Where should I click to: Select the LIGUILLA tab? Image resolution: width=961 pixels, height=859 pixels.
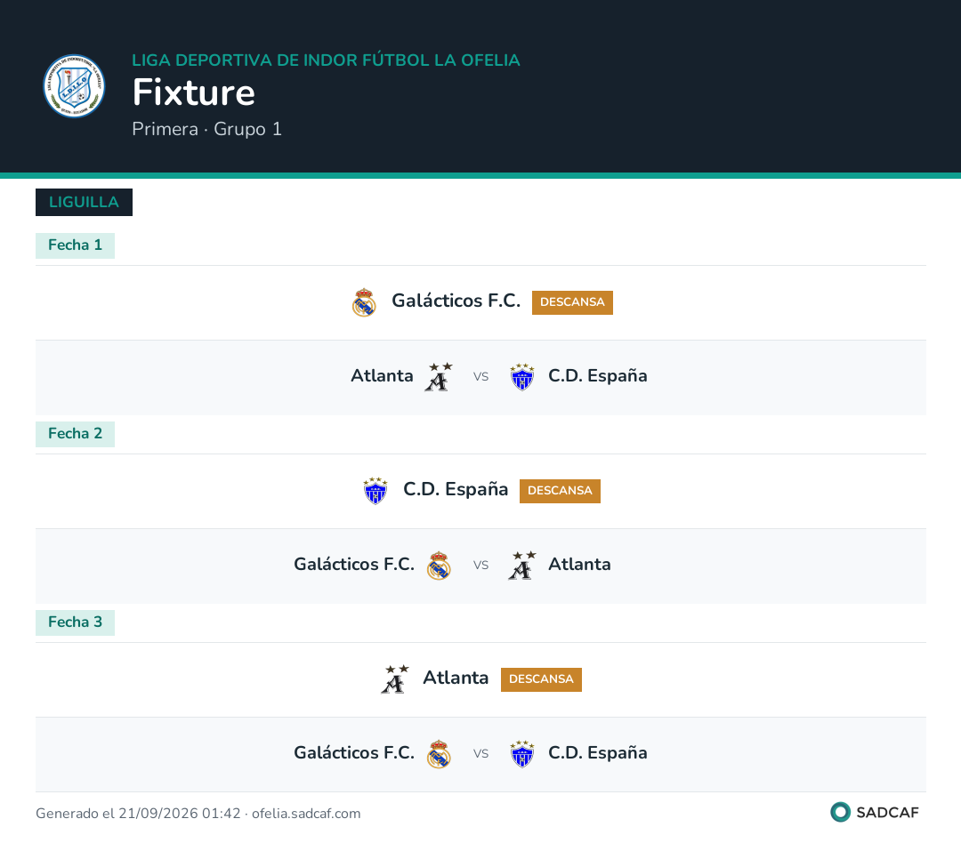pyautogui.click(x=84, y=202)
